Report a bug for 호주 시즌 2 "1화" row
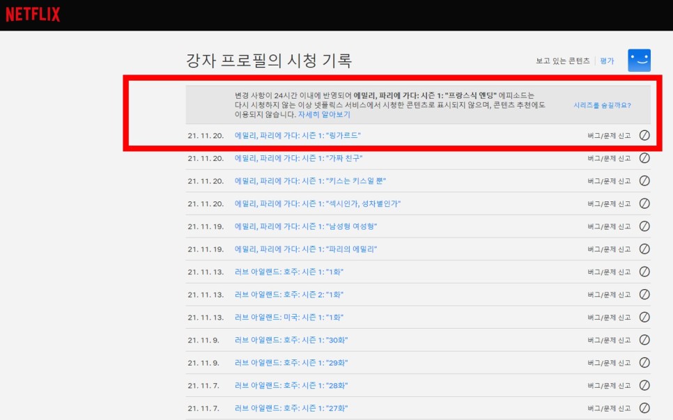Viewport: 673px width, 420px height. (609, 295)
